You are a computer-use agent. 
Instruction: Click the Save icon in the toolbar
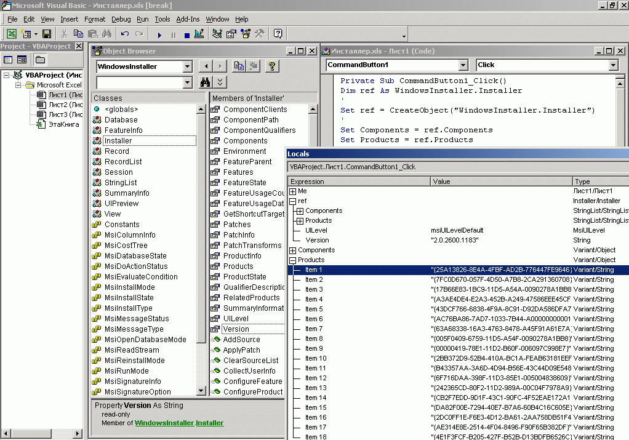pyautogui.click(x=47, y=34)
